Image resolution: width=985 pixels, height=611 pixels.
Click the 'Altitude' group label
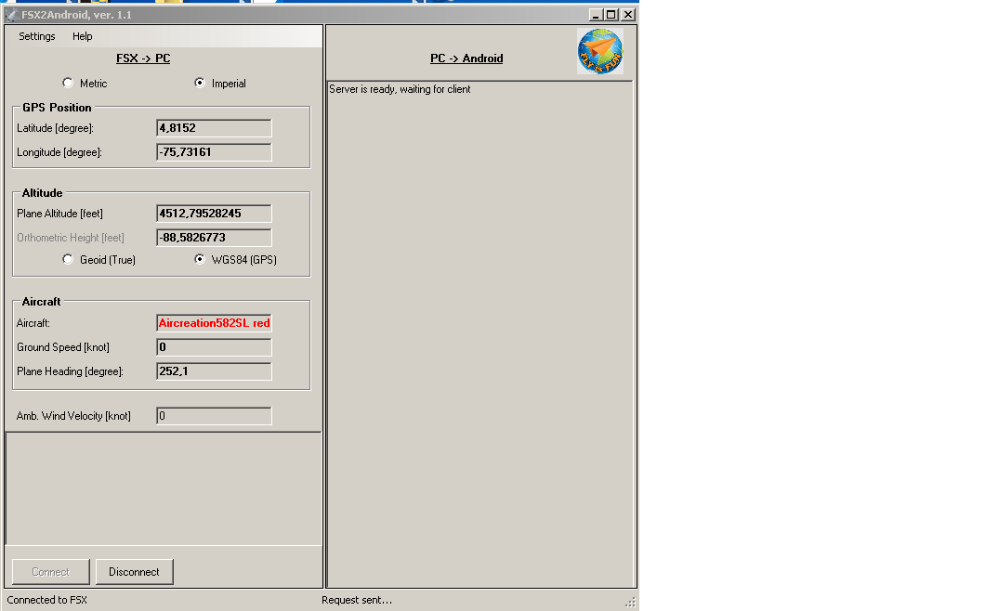coord(42,193)
